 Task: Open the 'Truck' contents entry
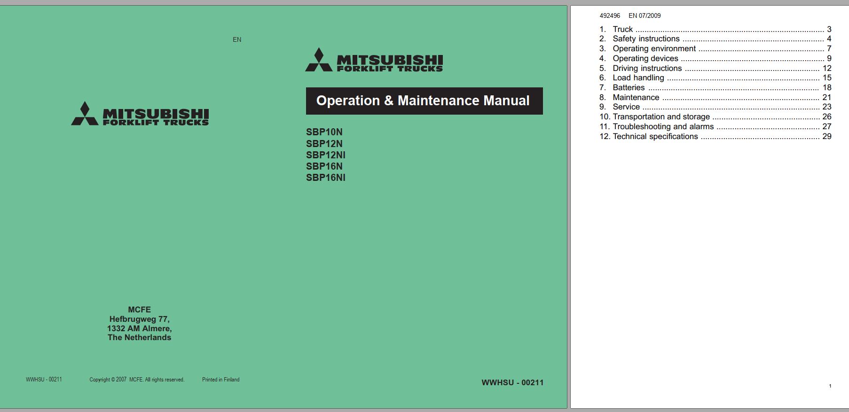[x=715, y=29]
